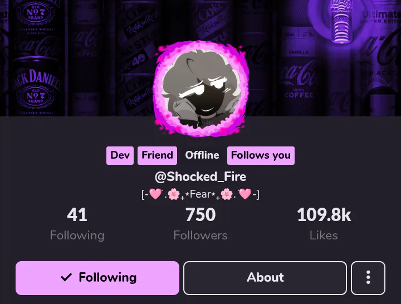
Task: Click the Offline status label
Action: point(202,155)
